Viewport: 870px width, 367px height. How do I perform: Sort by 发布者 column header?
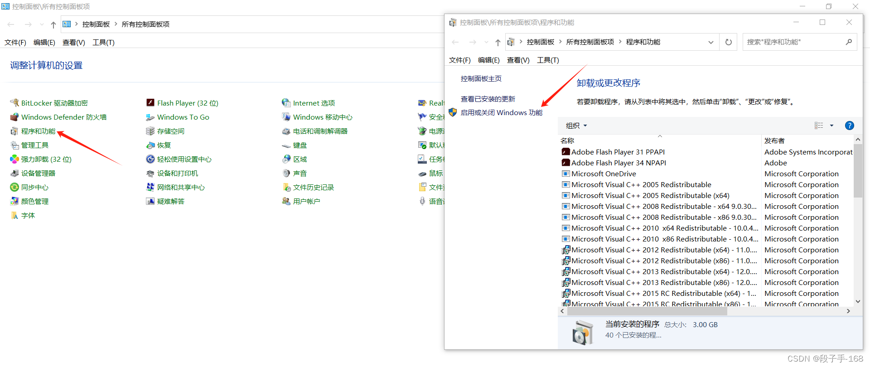[x=808, y=140]
